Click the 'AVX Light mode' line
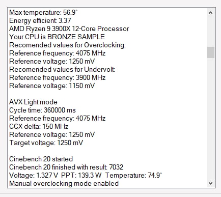The width and height of the screenshot is (221, 197). [x=33, y=102]
